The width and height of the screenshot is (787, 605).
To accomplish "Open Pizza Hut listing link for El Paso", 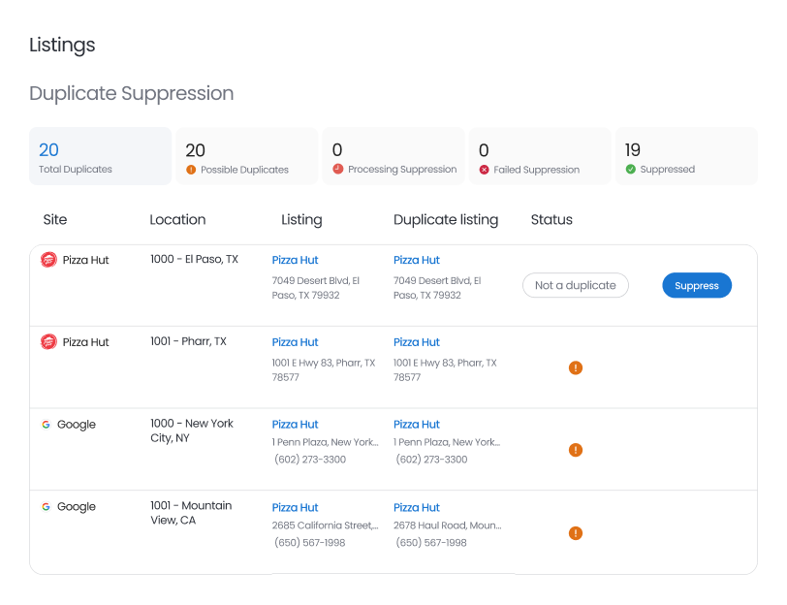I will coord(295,260).
